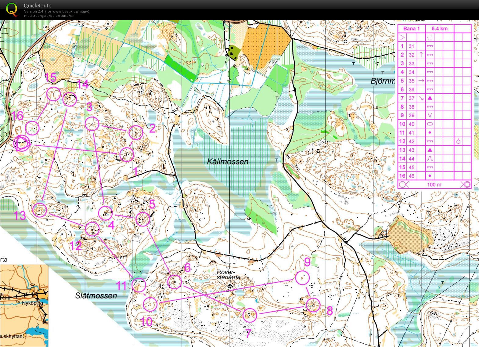Viewport: 479px width, 347px height.
Task: Select control circle 16 on the map
Action: point(32,128)
